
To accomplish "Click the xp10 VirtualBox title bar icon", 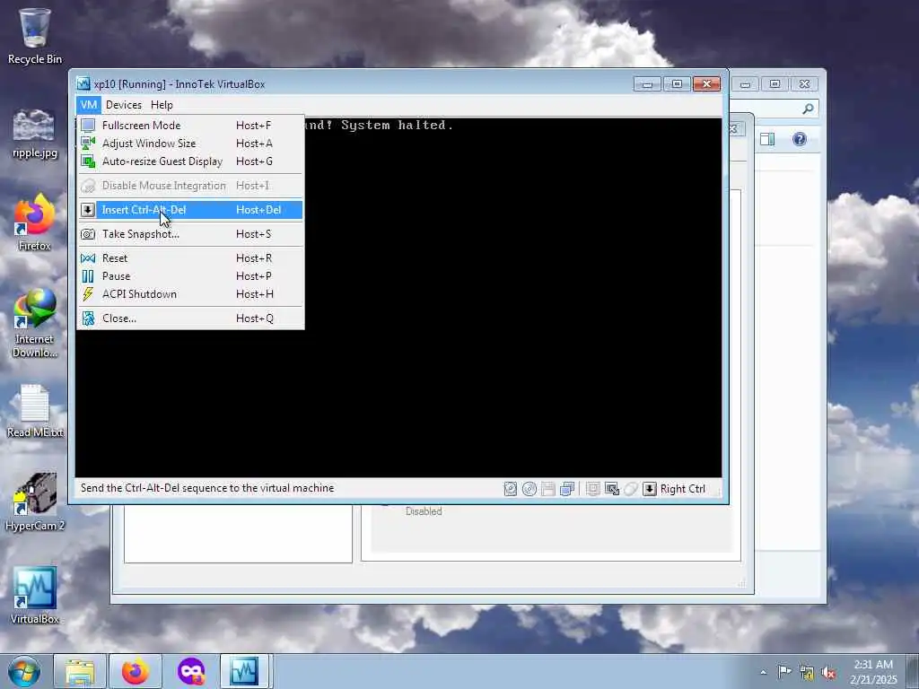I will pyautogui.click(x=83, y=83).
